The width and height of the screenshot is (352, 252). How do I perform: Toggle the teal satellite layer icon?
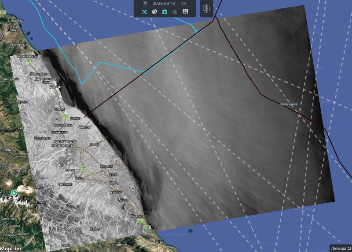(144, 12)
